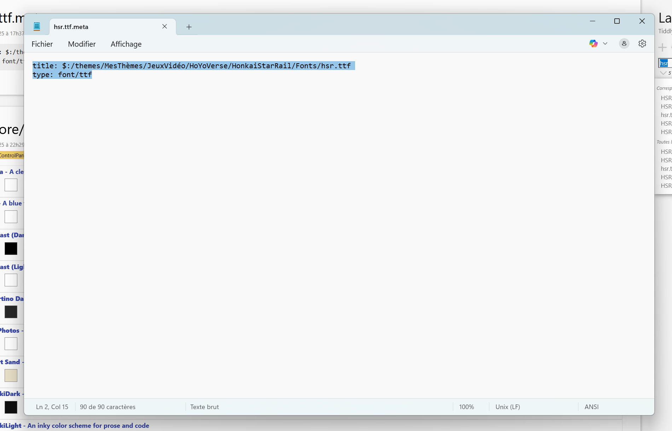672x431 pixels.
Task: Click the new tiddler plus icon
Action: 662,47
